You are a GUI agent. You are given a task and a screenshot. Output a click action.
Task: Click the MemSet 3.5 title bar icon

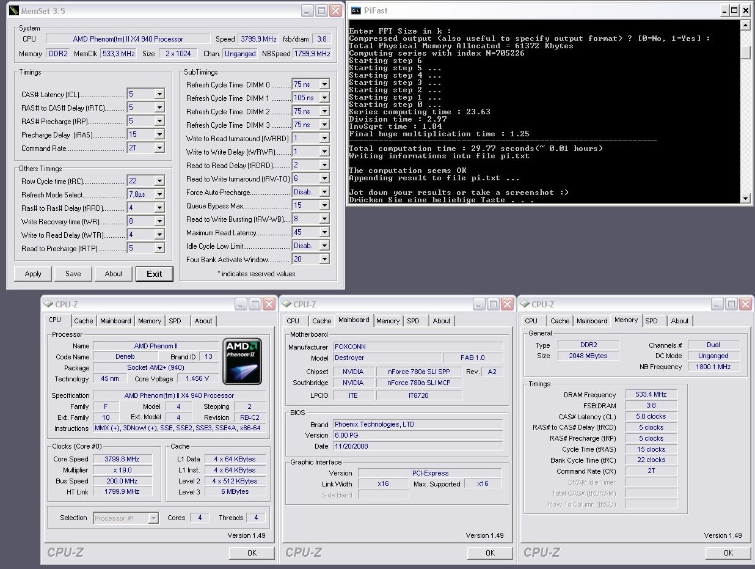14,11
